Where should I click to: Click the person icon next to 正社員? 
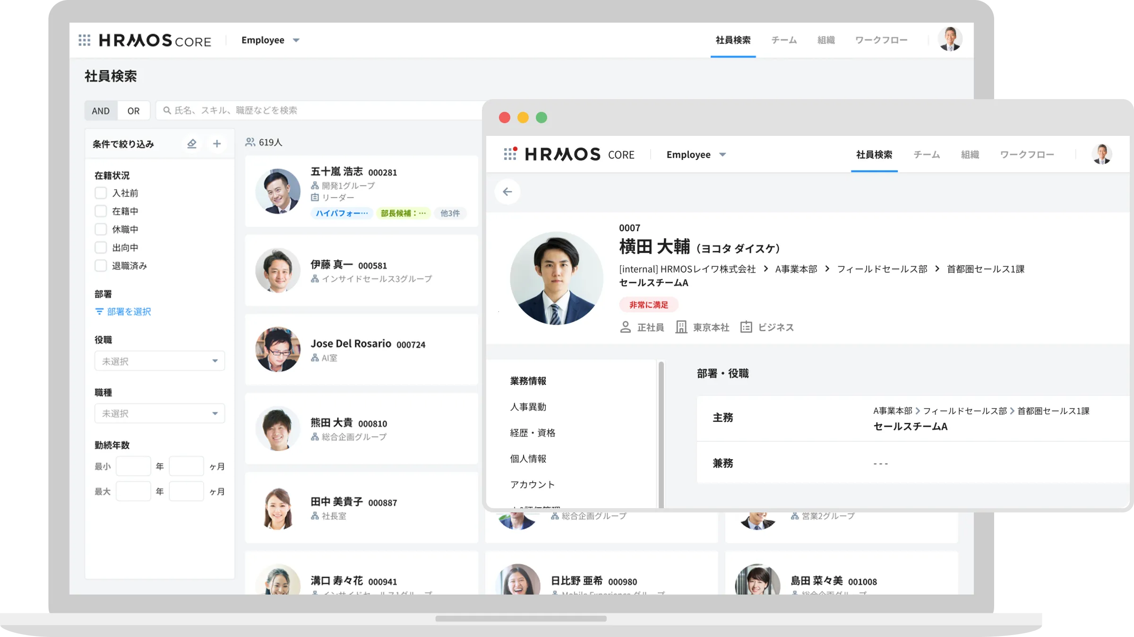coord(627,327)
